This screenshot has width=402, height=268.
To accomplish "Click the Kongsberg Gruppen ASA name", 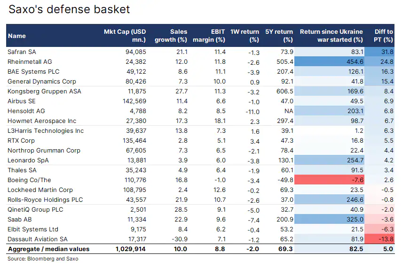I will 44,92.
